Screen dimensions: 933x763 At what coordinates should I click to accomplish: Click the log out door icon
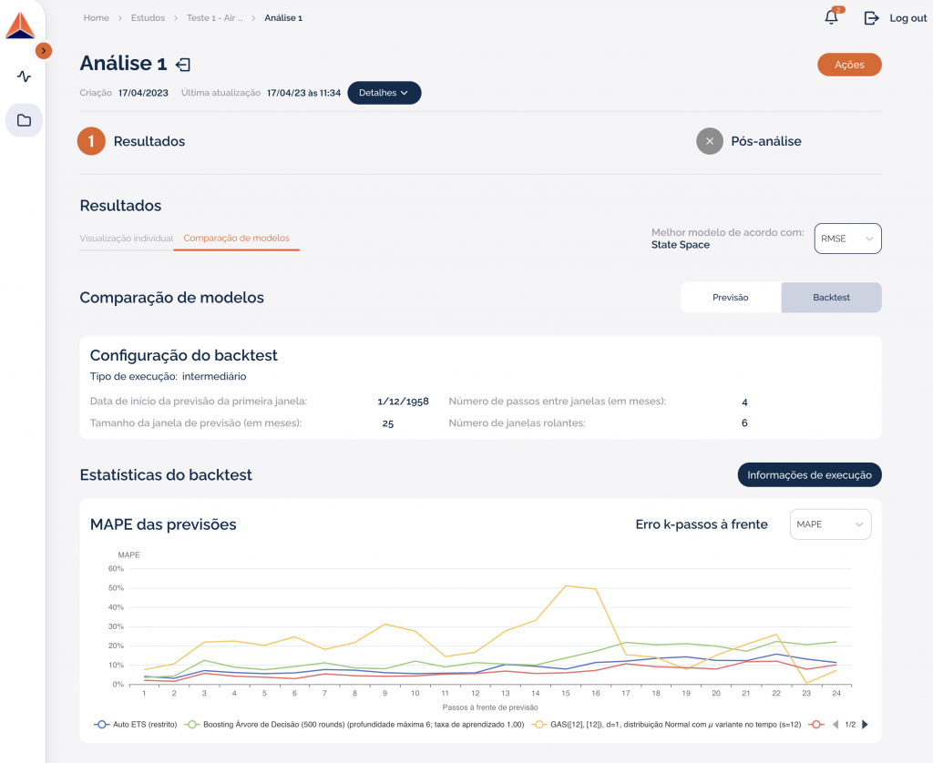(871, 18)
